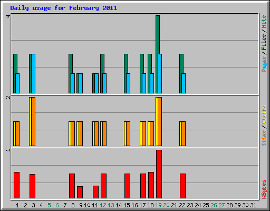Click day 31 on the x-axis

tap(253, 205)
